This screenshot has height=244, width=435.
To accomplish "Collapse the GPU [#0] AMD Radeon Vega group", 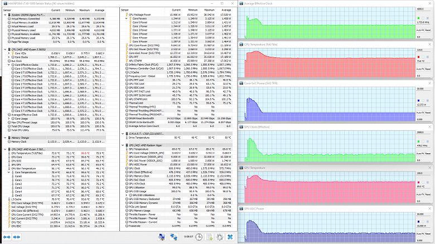I will click(x=123, y=145).
